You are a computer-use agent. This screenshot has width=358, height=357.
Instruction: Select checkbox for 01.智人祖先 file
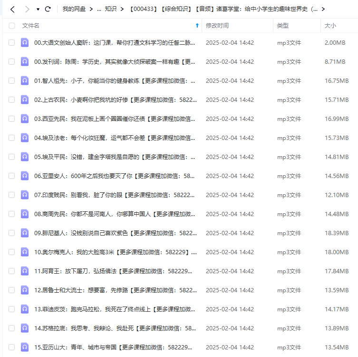tap(11, 80)
